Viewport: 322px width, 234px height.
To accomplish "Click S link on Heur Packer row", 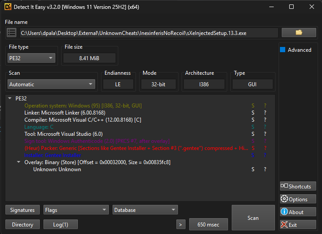I will point(253,148).
